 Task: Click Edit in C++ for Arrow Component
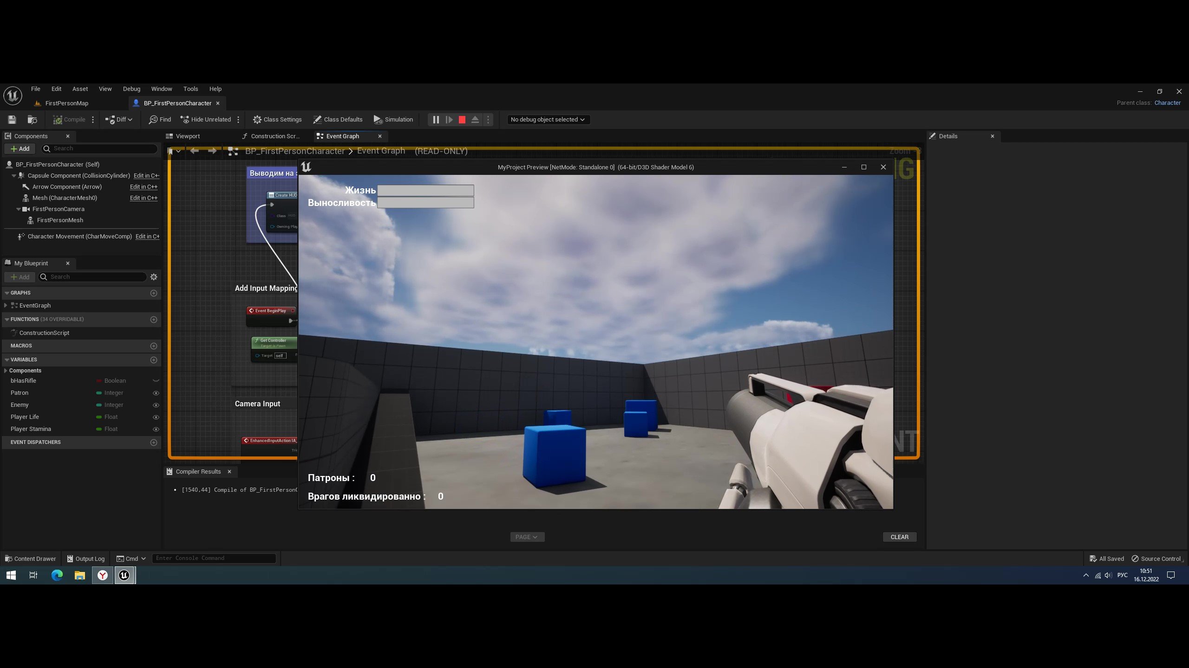tap(143, 186)
